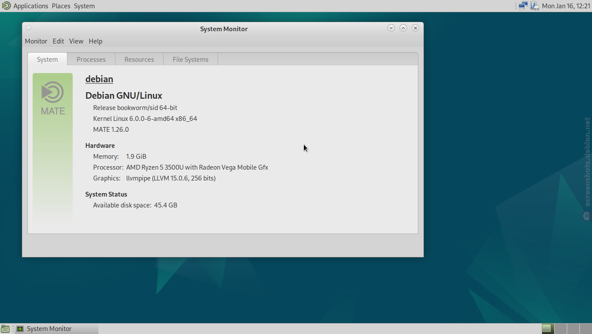Select the System tab
The width and height of the screenshot is (592, 334).
coord(47,60)
